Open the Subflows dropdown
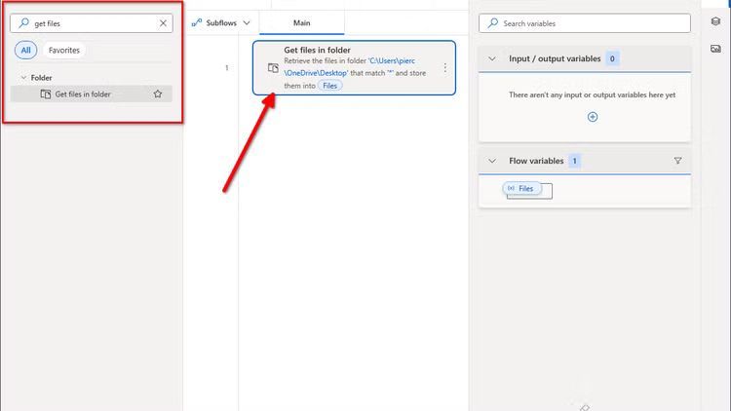731x411 pixels. (221, 22)
